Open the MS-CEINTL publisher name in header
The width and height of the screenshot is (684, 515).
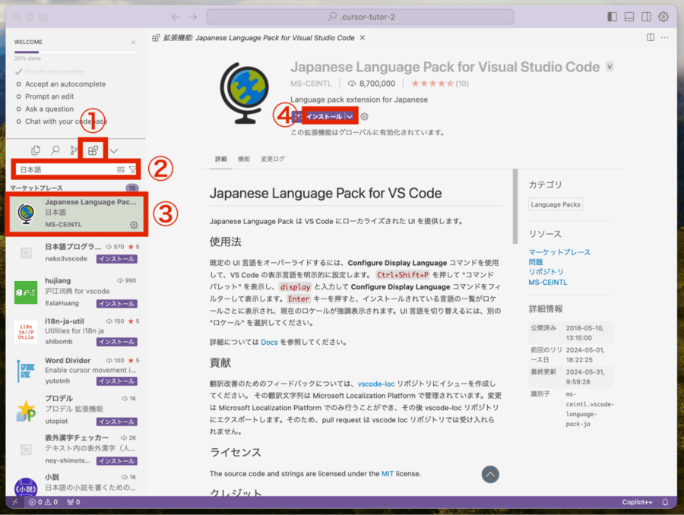tap(311, 84)
